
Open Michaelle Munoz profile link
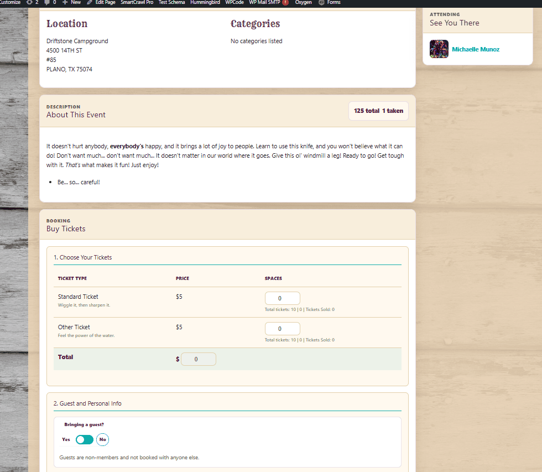[476, 49]
